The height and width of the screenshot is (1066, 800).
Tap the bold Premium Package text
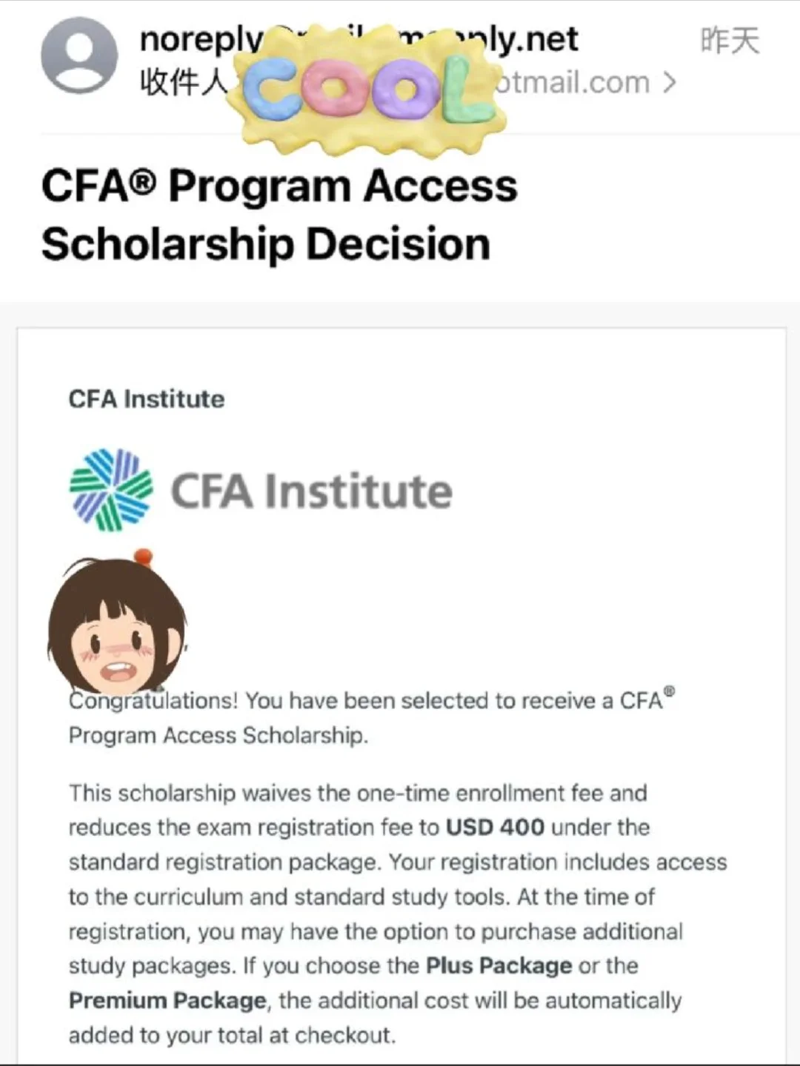[167, 1000]
